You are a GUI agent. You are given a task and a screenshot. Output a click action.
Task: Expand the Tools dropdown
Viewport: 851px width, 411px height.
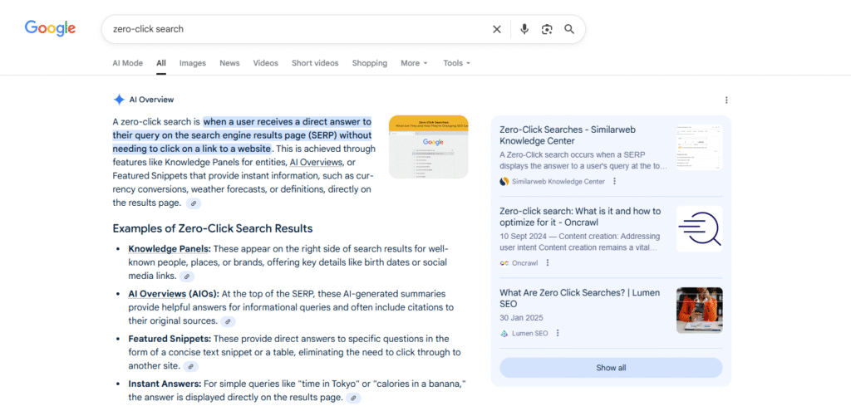[x=456, y=63]
